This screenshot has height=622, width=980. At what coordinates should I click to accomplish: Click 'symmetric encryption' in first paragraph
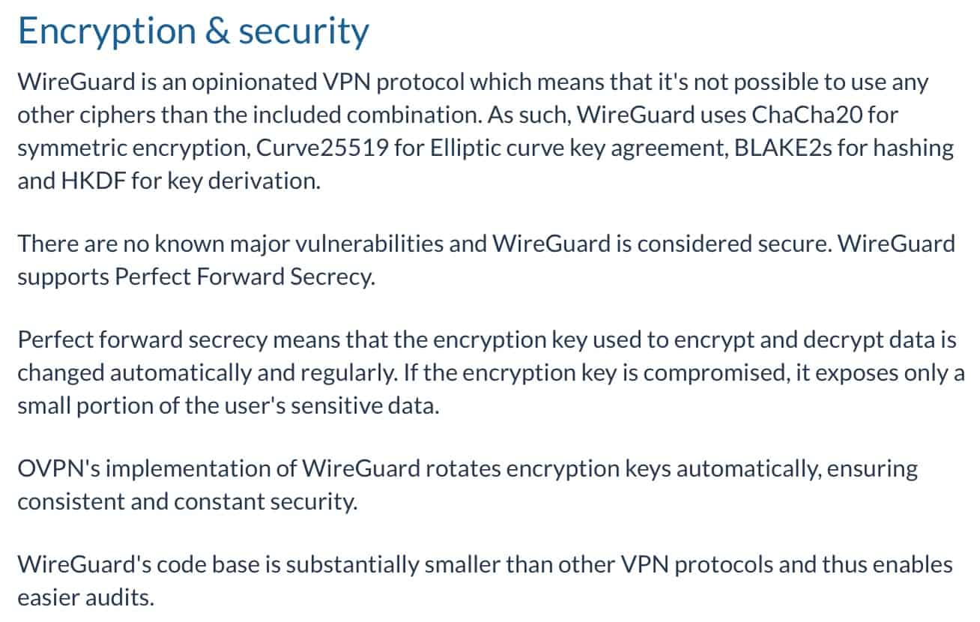pos(133,148)
